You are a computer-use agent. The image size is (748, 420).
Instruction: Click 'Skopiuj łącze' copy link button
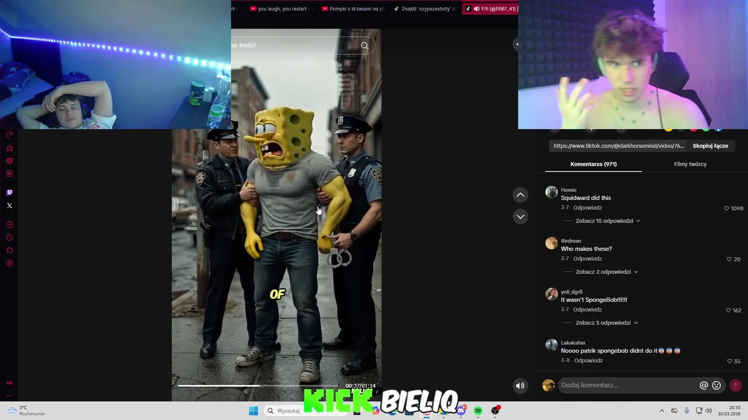(x=710, y=146)
